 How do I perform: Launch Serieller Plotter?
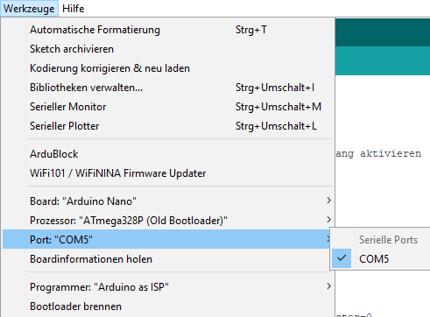(167, 126)
